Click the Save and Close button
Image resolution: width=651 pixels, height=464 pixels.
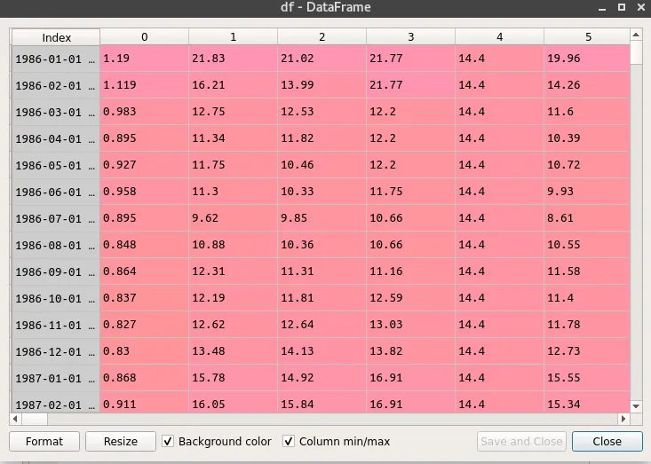click(x=521, y=442)
